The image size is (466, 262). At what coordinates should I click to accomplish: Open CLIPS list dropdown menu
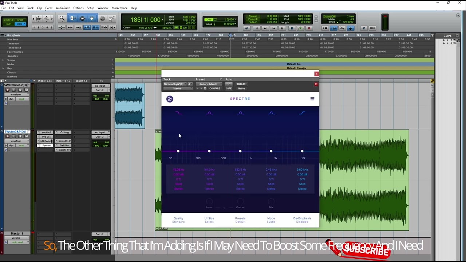coord(458,36)
